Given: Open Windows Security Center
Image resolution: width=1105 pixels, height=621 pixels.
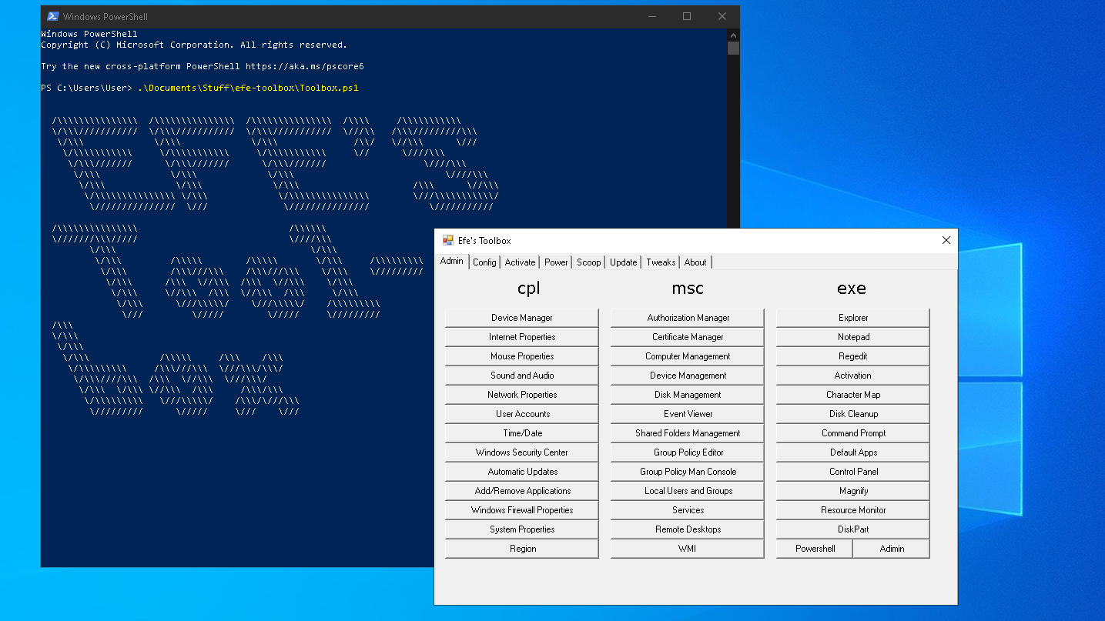Looking at the screenshot, I should 522,452.
